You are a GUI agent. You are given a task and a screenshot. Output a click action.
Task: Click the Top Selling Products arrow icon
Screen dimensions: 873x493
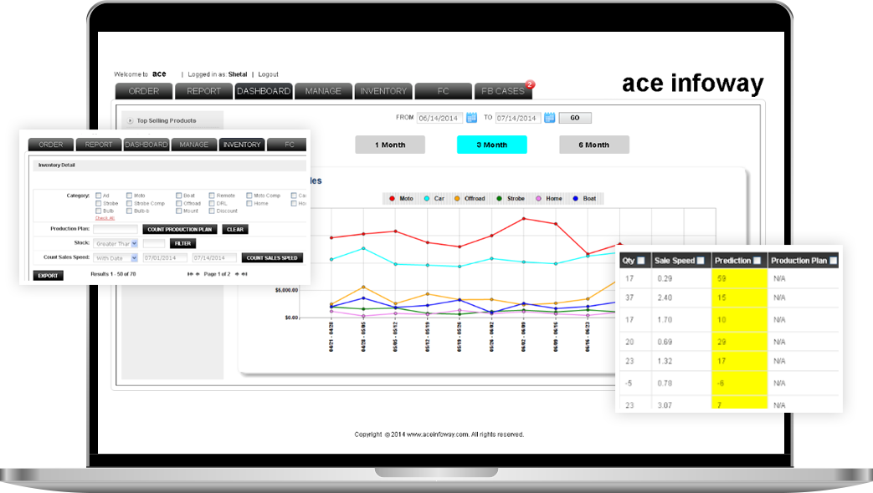tap(131, 120)
